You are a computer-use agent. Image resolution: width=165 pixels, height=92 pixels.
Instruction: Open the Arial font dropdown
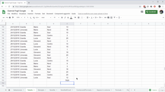46,18
